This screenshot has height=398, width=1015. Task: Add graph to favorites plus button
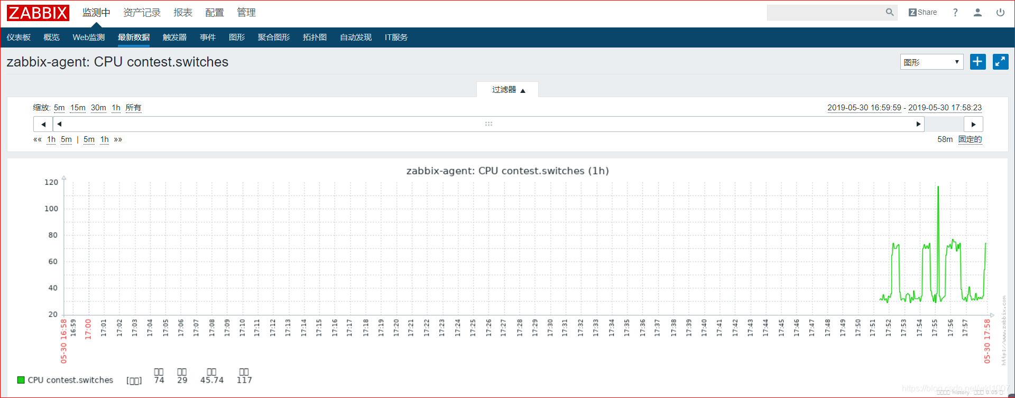pyautogui.click(x=978, y=62)
